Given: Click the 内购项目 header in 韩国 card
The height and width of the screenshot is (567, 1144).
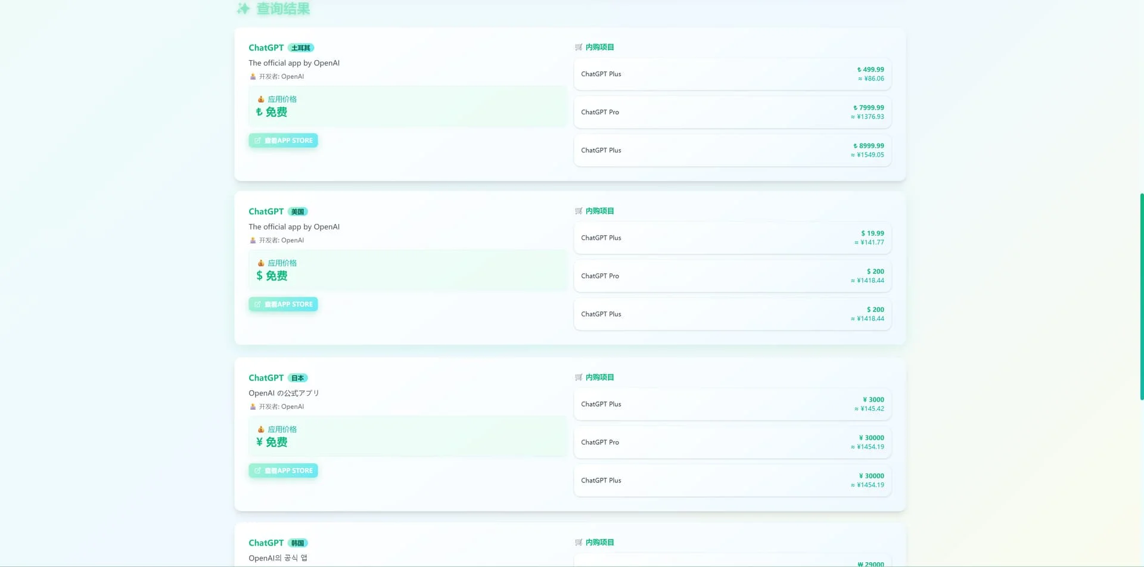Looking at the screenshot, I should [x=599, y=542].
